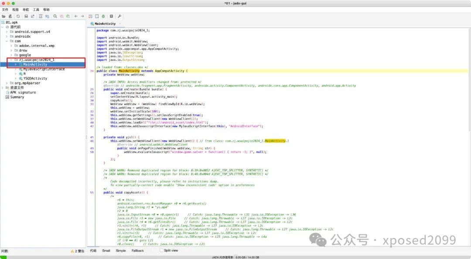The height and width of the screenshot is (259, 471).
Task: Click the green memory usage progress bar
Action: click(3, 258)
